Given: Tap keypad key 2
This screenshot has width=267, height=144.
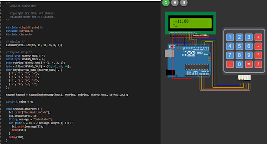Looking at the screenshot, I should 239,37.
